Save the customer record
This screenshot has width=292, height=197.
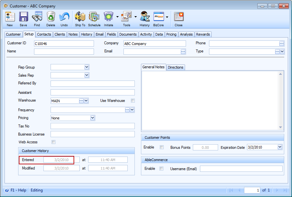tap(23, 17)
